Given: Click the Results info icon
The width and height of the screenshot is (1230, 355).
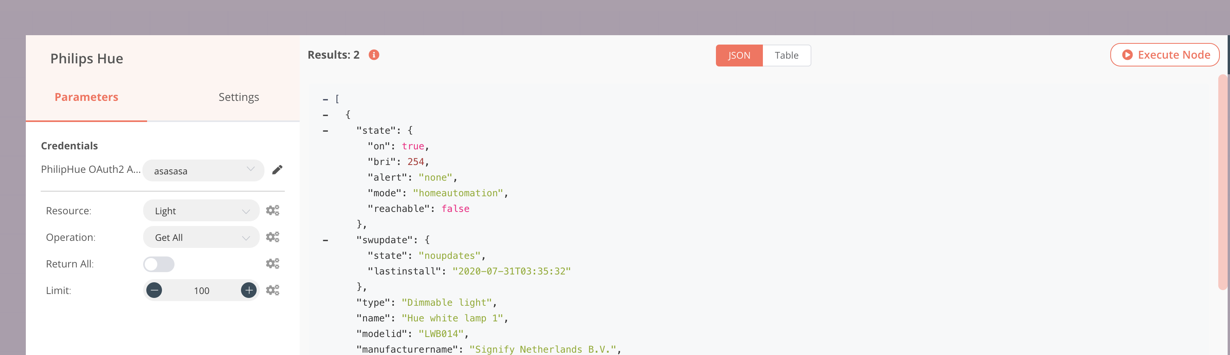Looking at the screenshot, I should 374,55.
